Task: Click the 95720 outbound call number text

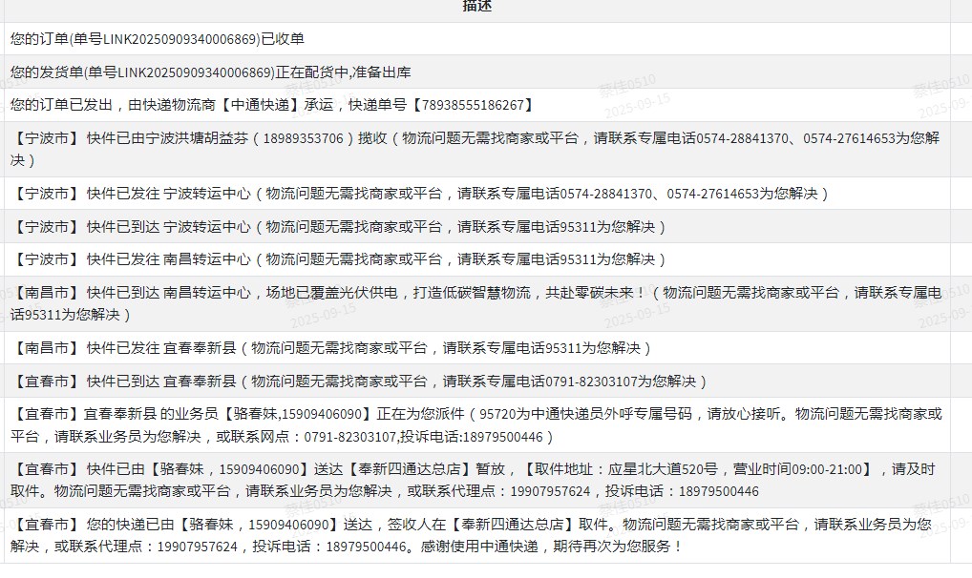Action: 498,414
